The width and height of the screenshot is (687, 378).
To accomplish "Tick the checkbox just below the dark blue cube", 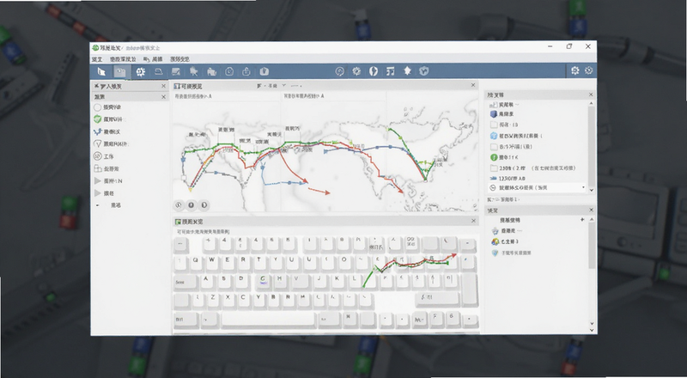I will 494,125.
